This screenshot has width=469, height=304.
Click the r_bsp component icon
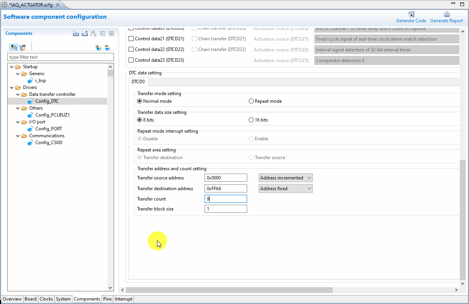[31, 81]
